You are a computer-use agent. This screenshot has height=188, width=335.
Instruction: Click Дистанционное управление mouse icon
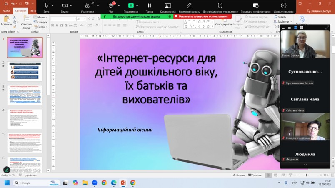[x=220, y=6]
